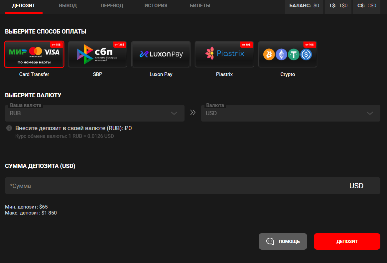Click the Баланс $0 indicator
Screen dimensions: 387x263
coord(304,6)
